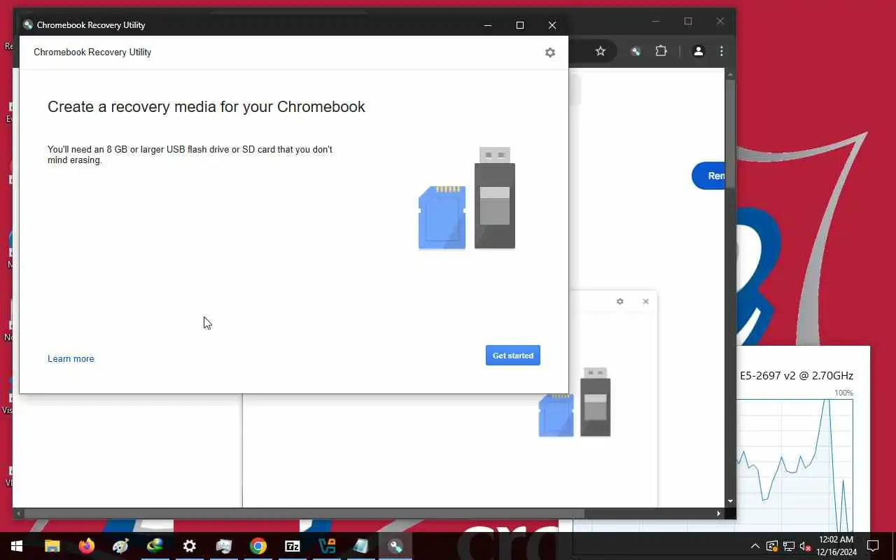
Task: Click Chrome's horizontal scrollbar left arrow
Action: [19, 513]
